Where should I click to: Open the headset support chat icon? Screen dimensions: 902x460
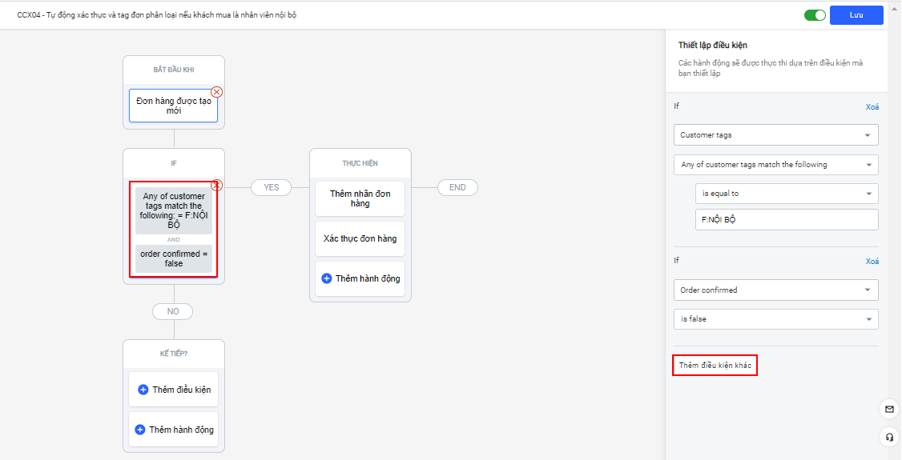pos(889,437)
